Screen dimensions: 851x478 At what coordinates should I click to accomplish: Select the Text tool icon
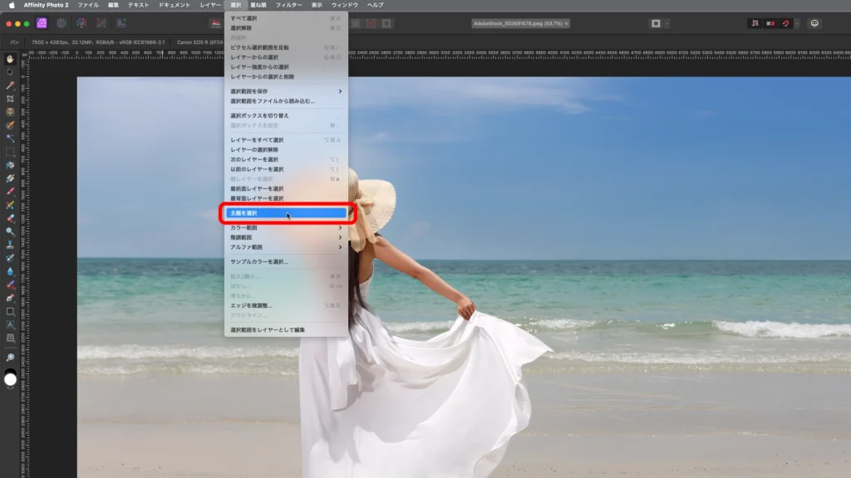point(10,324)
